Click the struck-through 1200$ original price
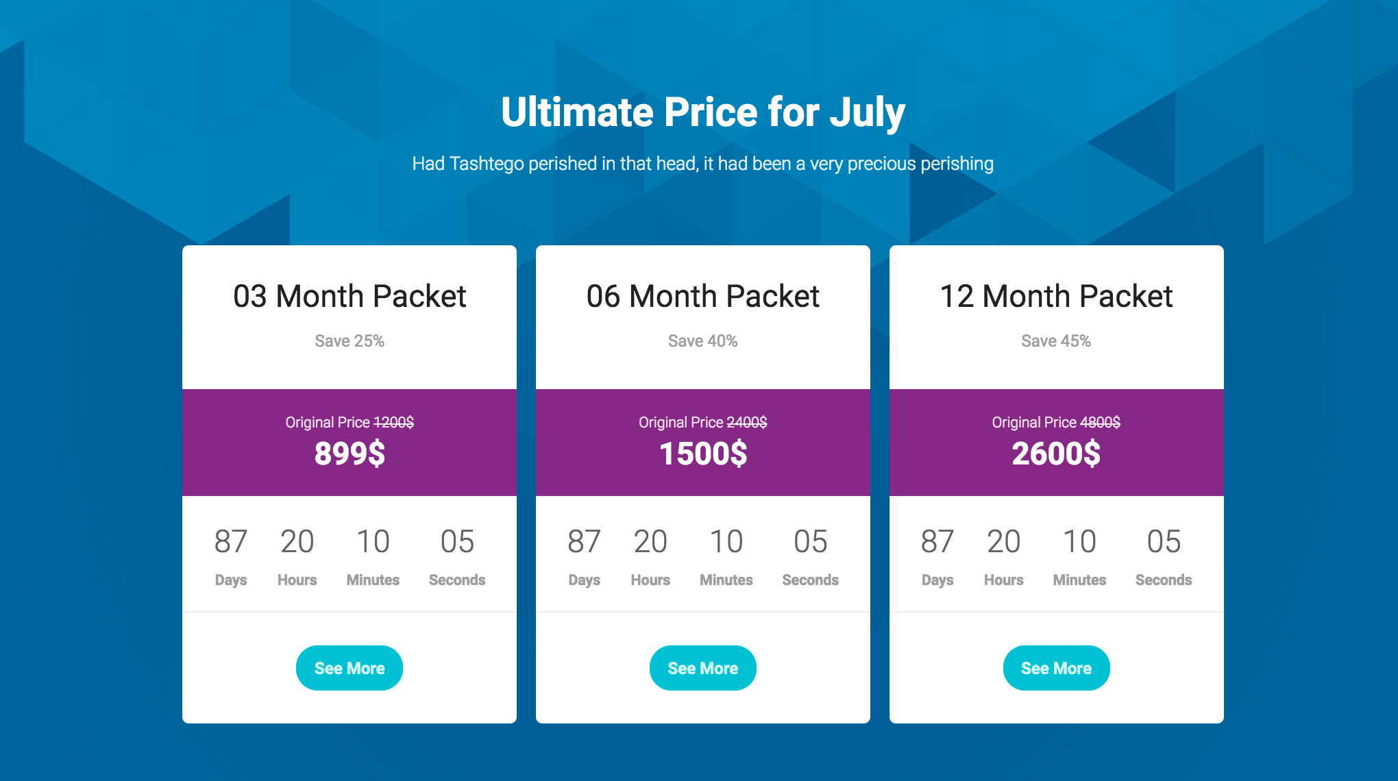 [393, 422]
